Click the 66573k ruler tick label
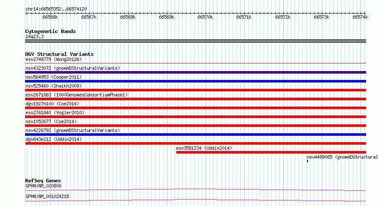 pos(322,17)
